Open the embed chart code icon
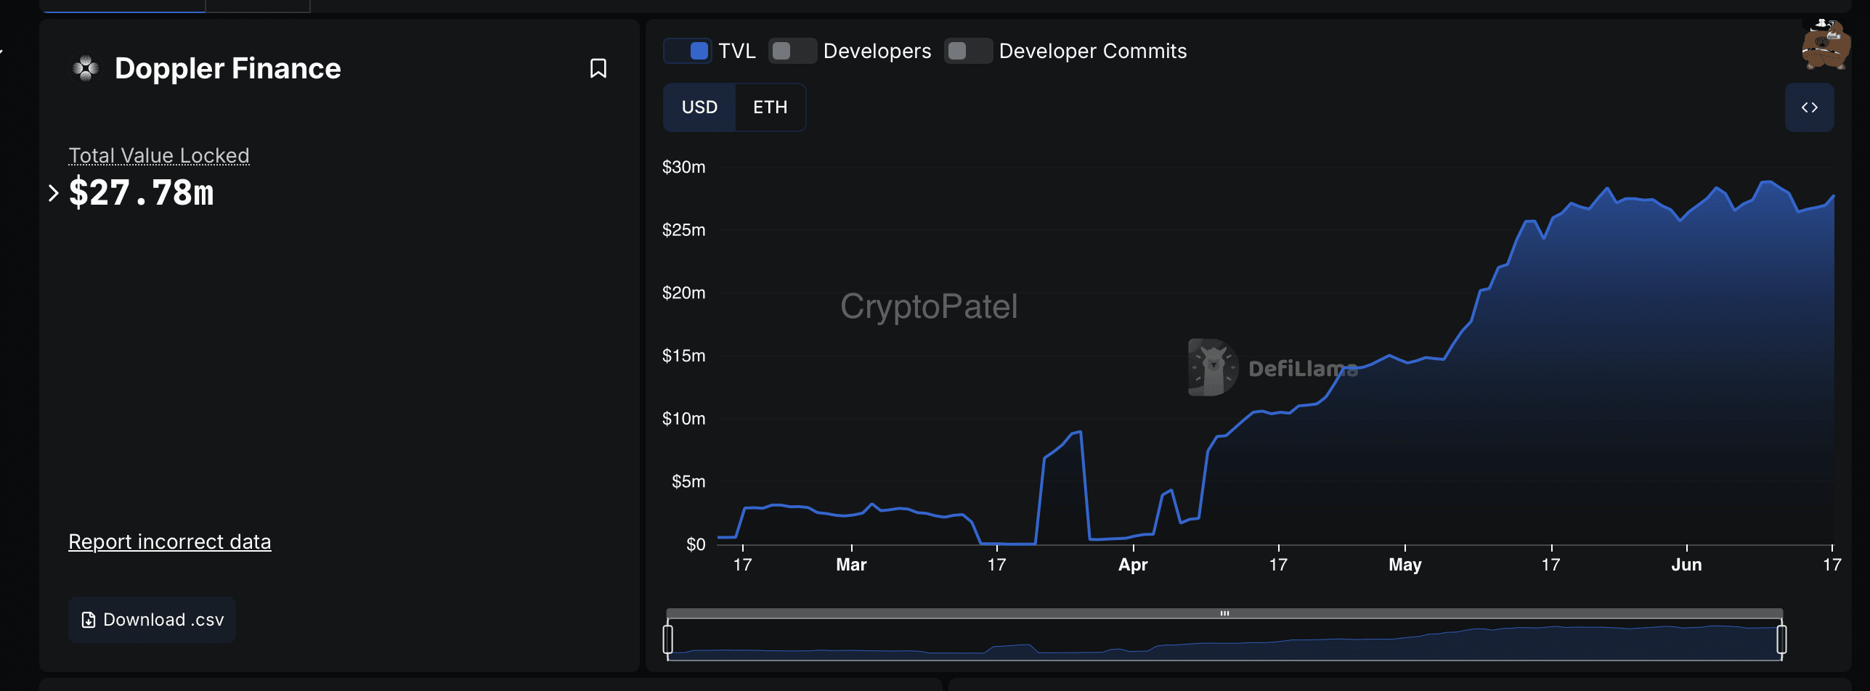1870x691 pixels. tap(1808, 107)
